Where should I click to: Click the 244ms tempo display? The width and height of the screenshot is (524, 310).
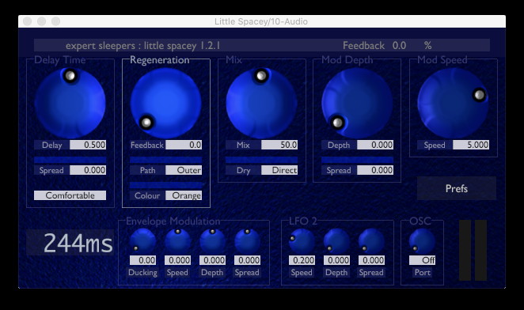point(70,243)
